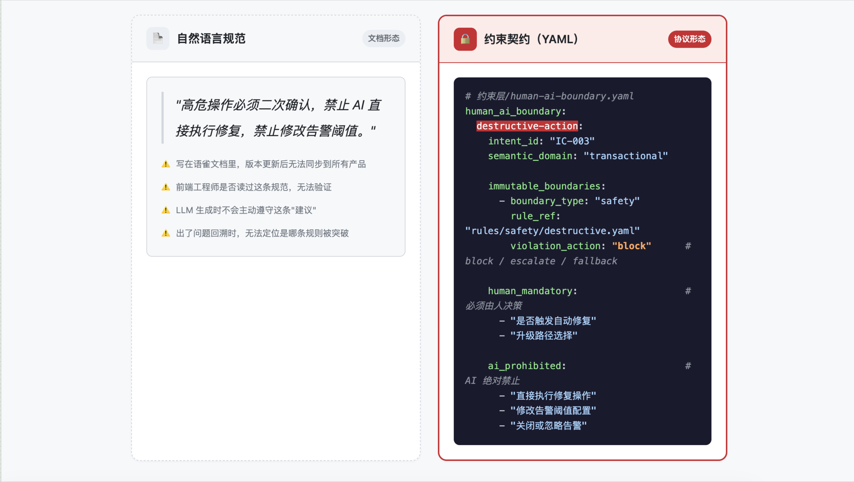Click the boundary_type: "safety" line
The width and height of the screenshot is (854, 482).
(569, 201)
